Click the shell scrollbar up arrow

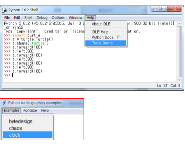179,24
